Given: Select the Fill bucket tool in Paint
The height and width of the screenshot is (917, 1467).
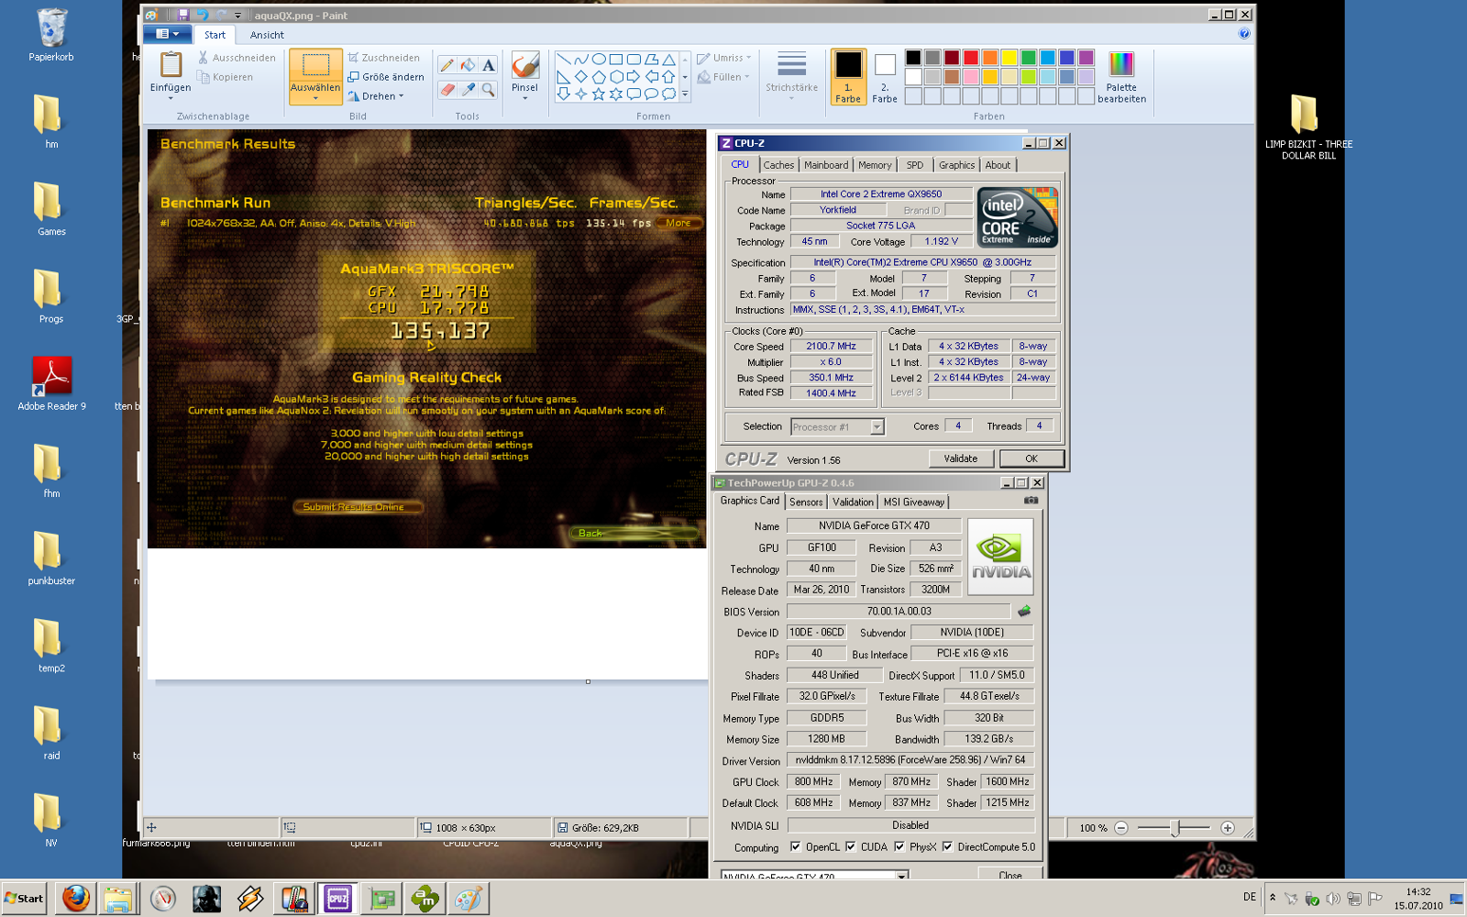Looking at the screenshot, I should pyautogui.click(x=468, y=65).
